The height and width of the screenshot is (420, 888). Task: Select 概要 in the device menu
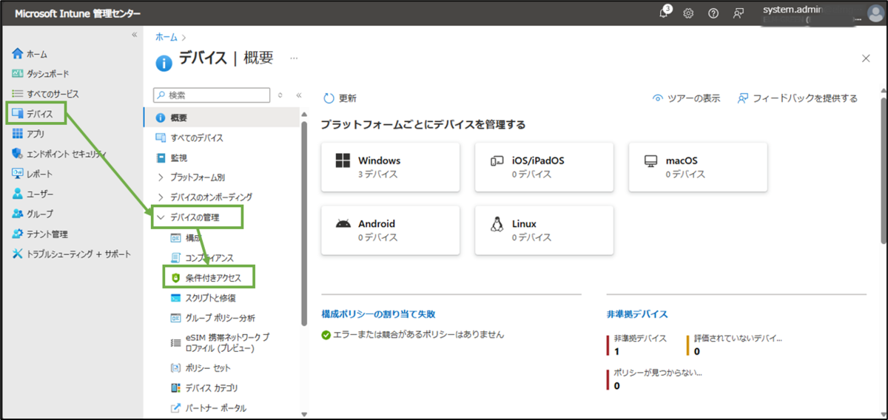(221, 118)
